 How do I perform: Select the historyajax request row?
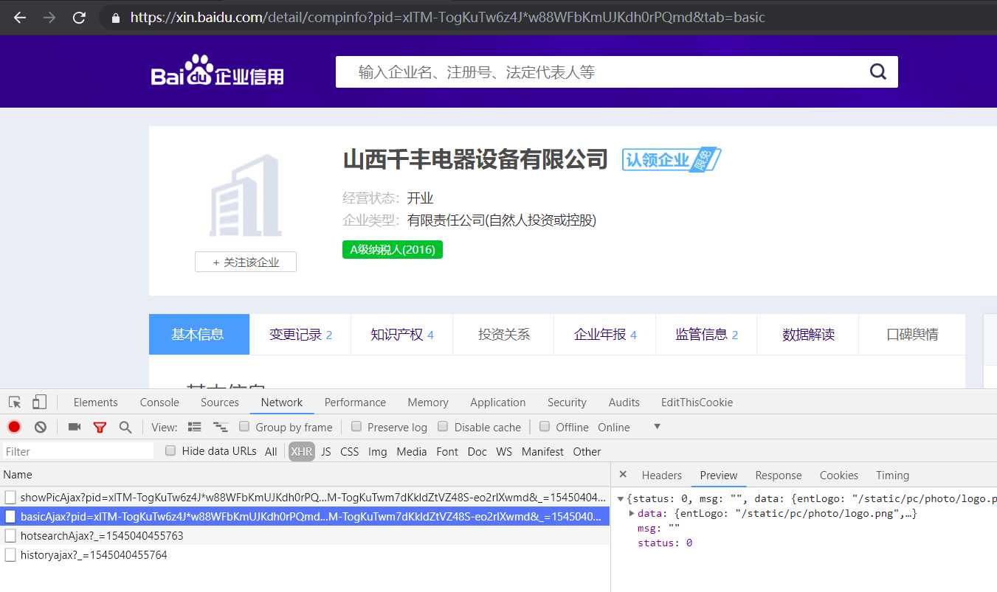[x=305, y=554]
